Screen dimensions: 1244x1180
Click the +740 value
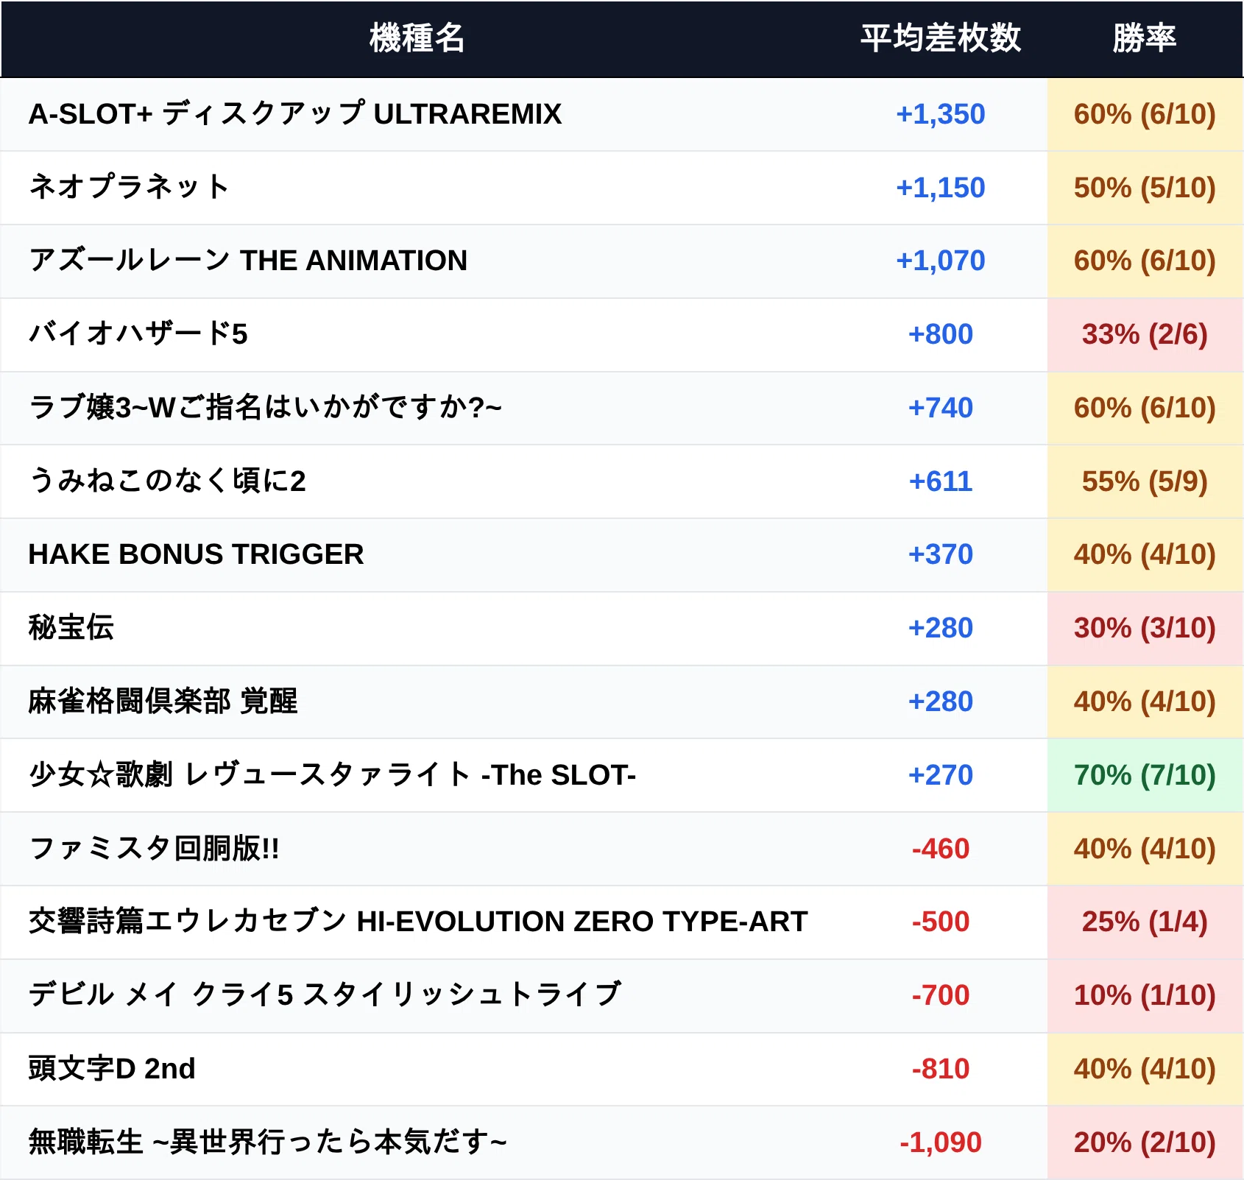coord(941,408)
